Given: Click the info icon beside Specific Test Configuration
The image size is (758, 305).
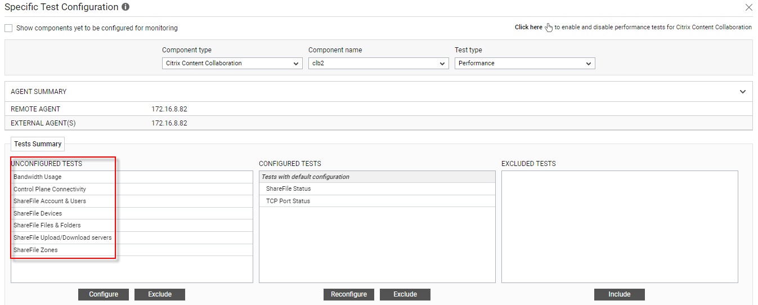Looking at the screenshot, I should [125, 7].
